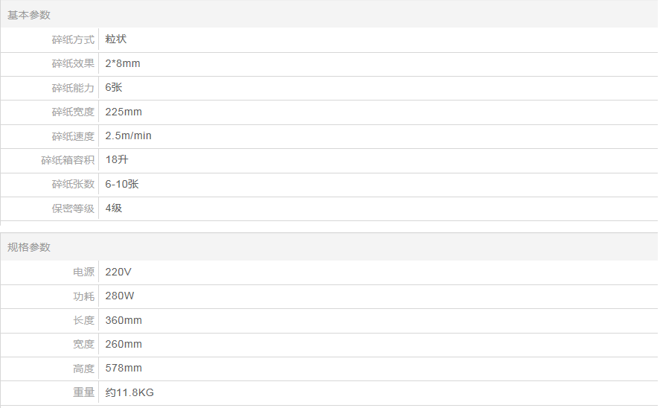Click the 碎纸方式 row label
The height and width of the screenshot is (408, 660).
[73, 39]
